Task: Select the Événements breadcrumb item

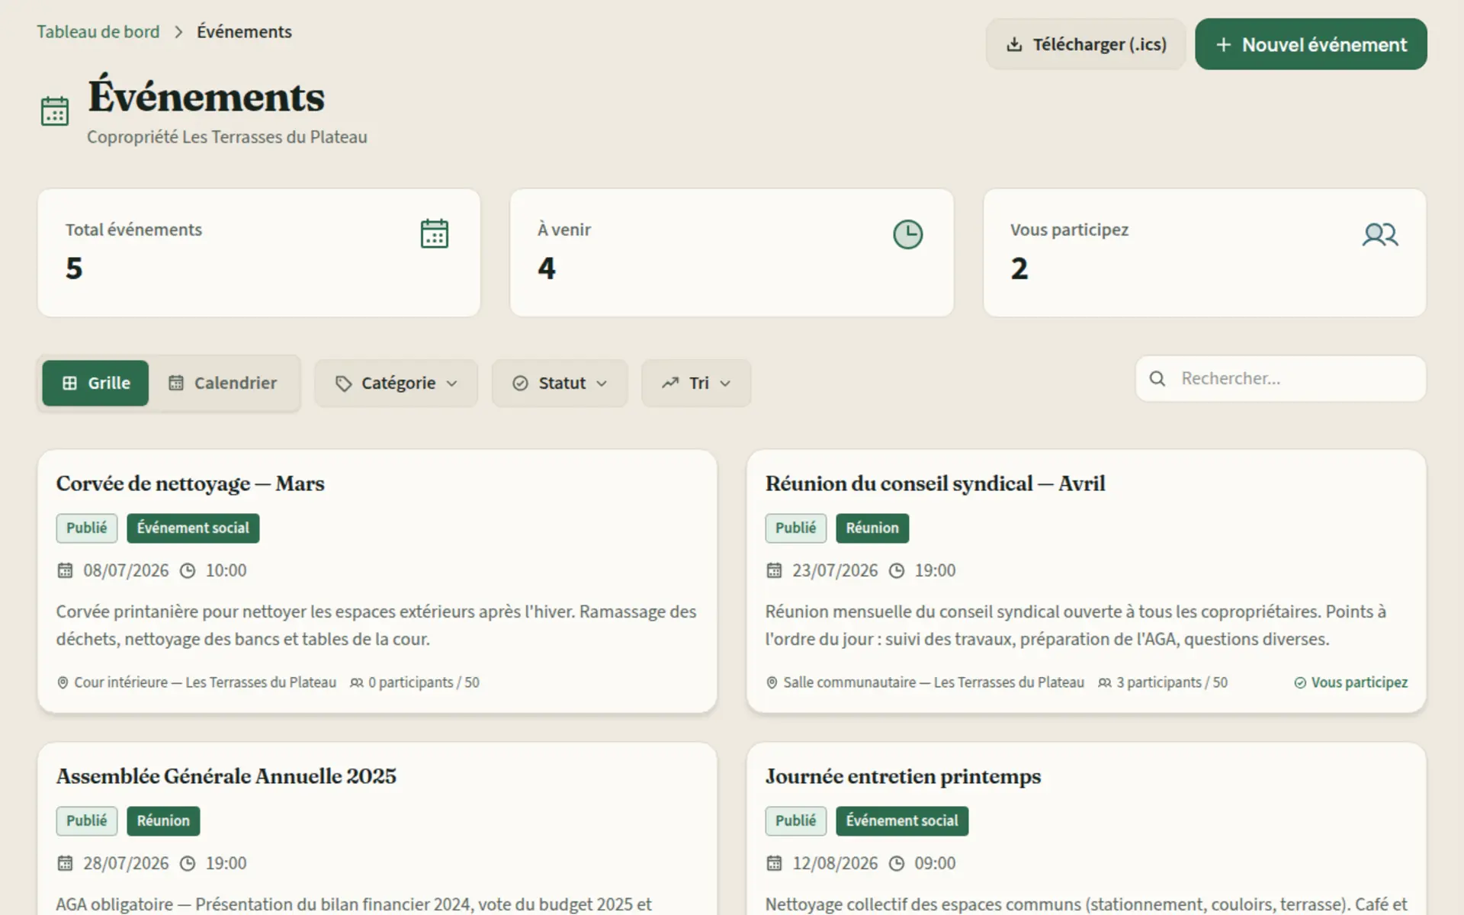Action: pos(244,32)
